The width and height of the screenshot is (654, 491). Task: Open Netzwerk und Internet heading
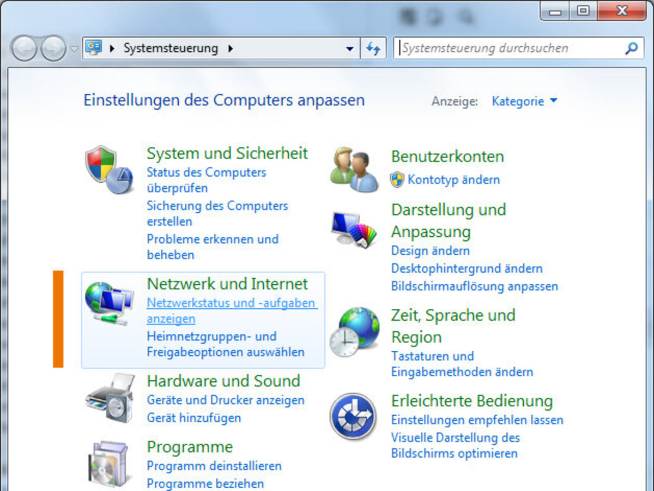227,284
